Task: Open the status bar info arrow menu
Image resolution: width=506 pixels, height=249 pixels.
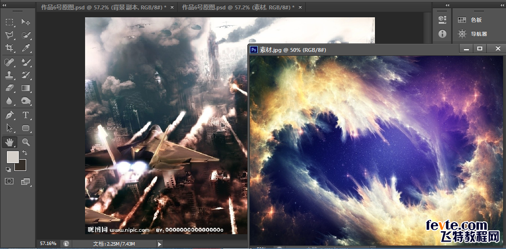Action: 159,244
